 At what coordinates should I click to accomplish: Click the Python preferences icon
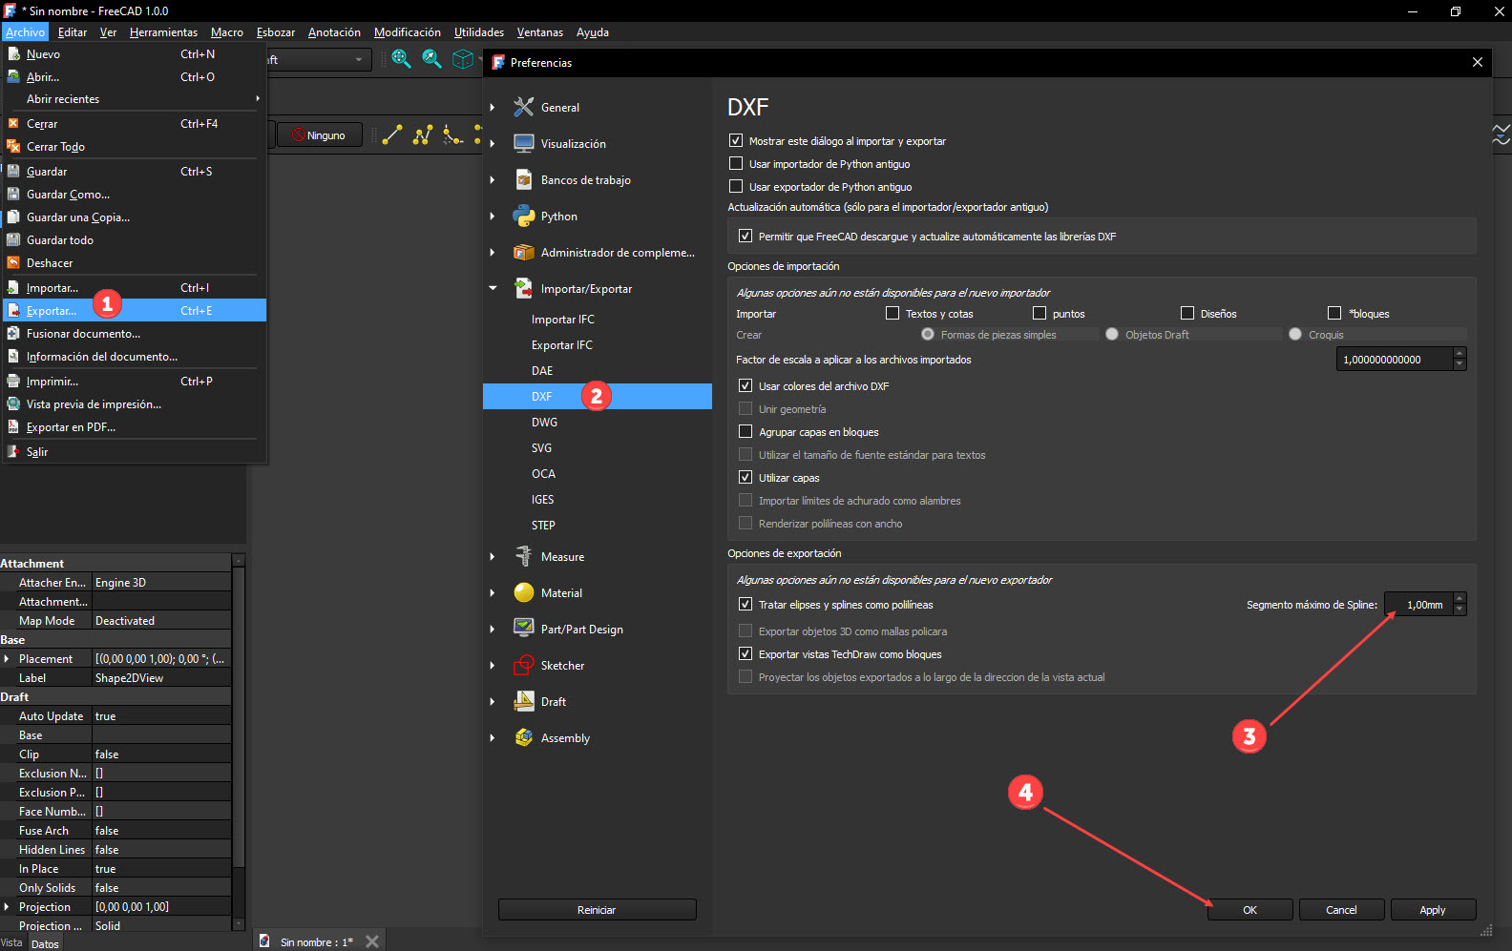click(524, 216)
